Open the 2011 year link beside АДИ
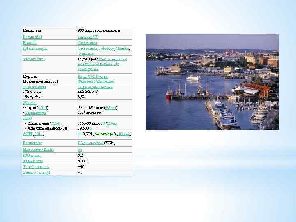 [38, 134]
